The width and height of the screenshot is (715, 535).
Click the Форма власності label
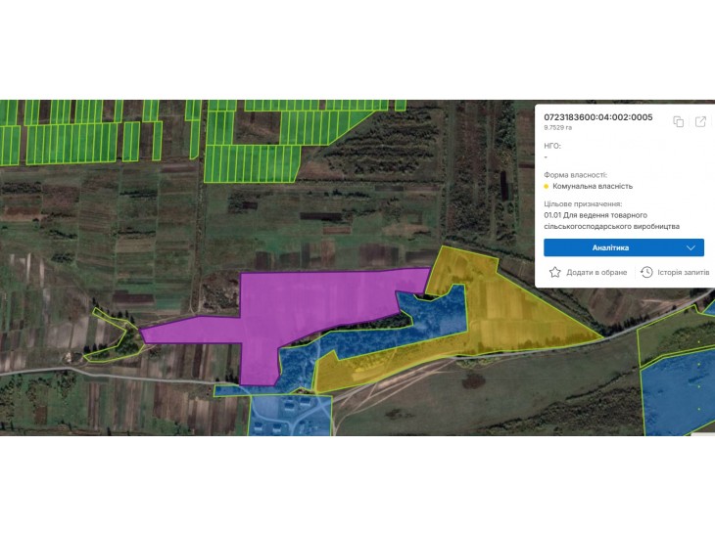pyautogui.click(x=575, y=175)
